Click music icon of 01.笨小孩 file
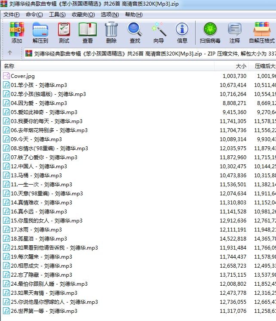Image resolution: width=276 pixels, height=321 pixels. coord(6,85)
